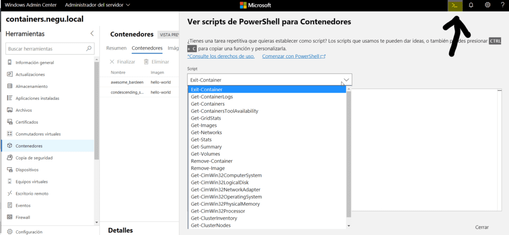The image size is (509, 235).
Task: Click the Dispositivos icon
Action: click(x=9, y=170)
